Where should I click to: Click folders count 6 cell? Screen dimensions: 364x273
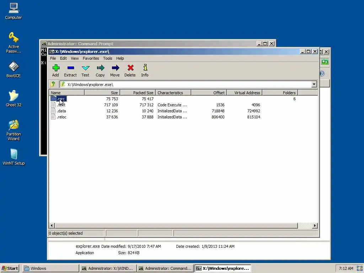294,99
